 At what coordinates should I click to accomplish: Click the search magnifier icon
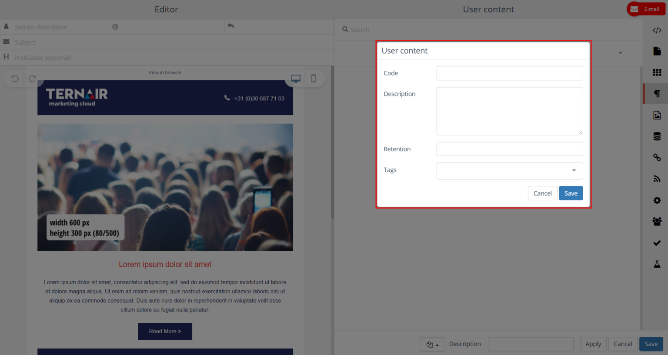[x=345, y=29]
